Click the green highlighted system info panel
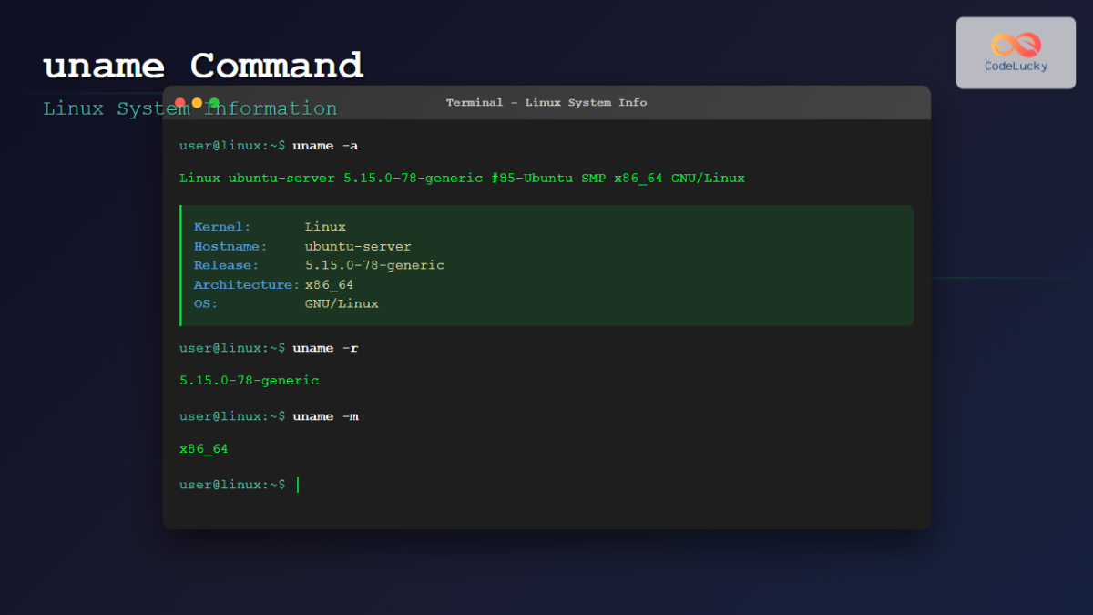The width and height of the screenshot is (1093, 615). (x=546, y=265)
